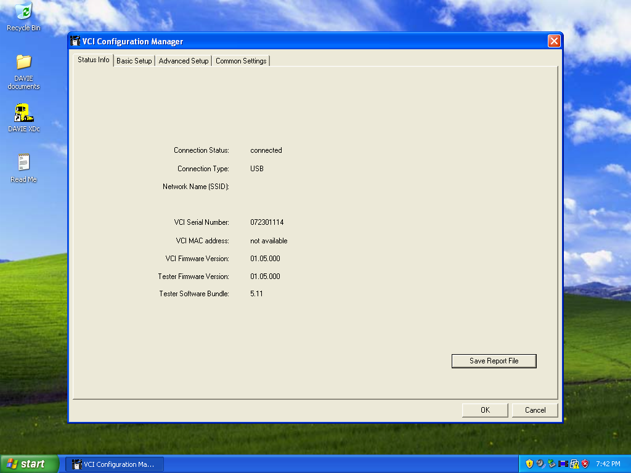
Task: Click the Cancel button
Action: [x=535, y=410]
